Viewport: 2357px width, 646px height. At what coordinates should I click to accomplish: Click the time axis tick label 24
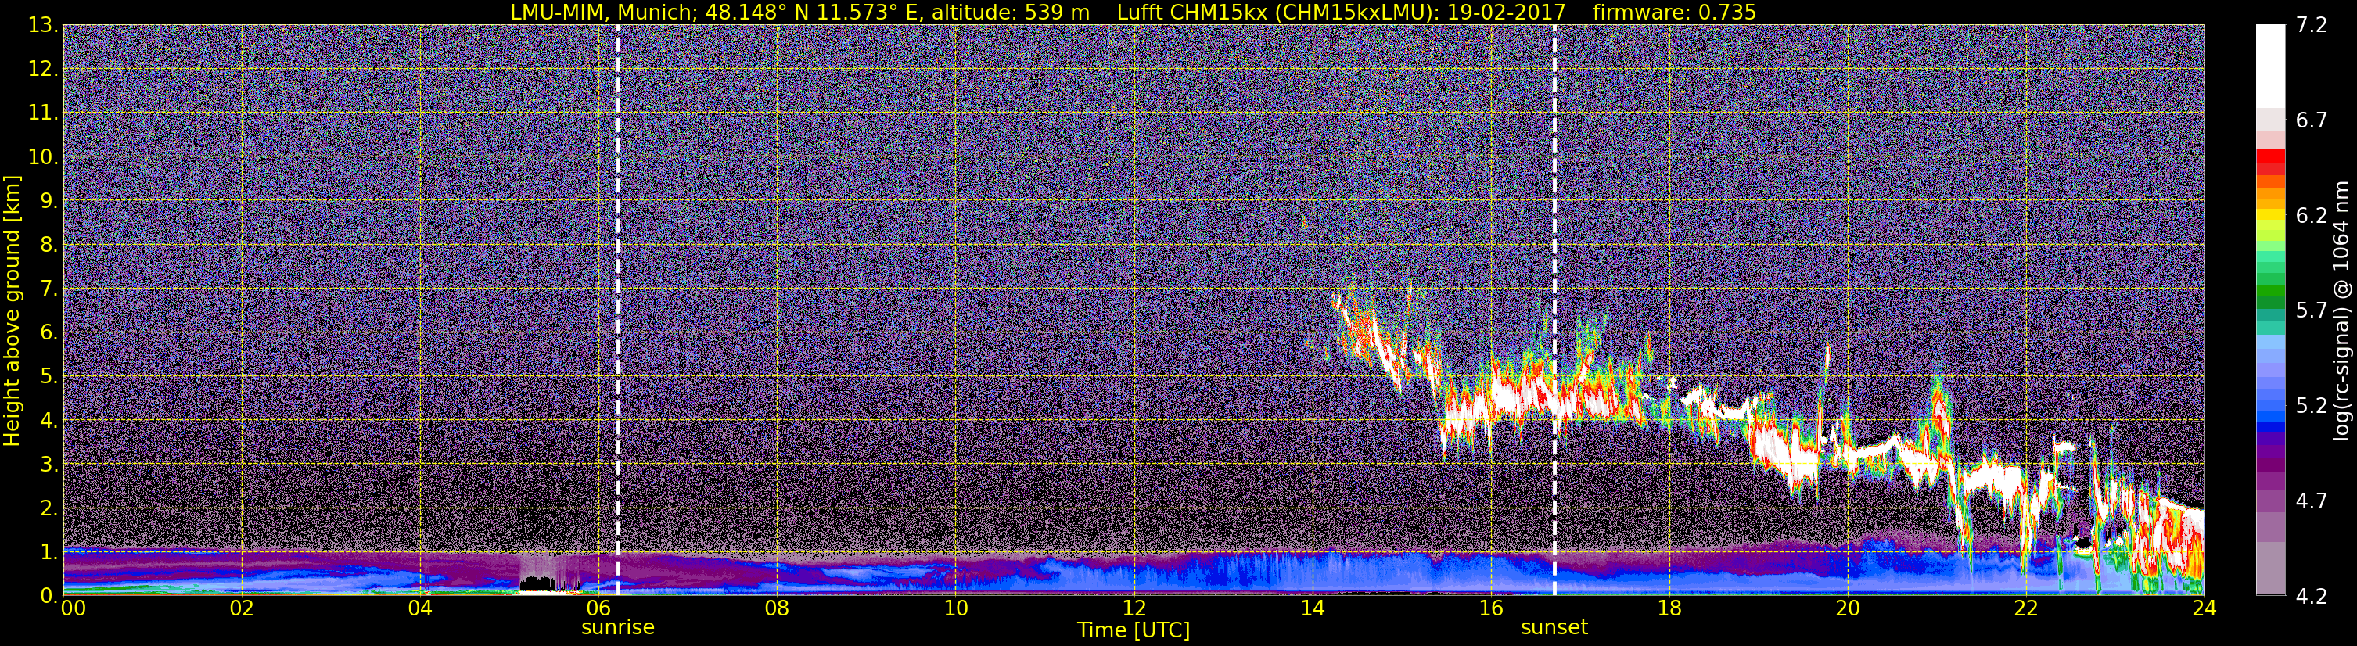[x=2204, y=609]
